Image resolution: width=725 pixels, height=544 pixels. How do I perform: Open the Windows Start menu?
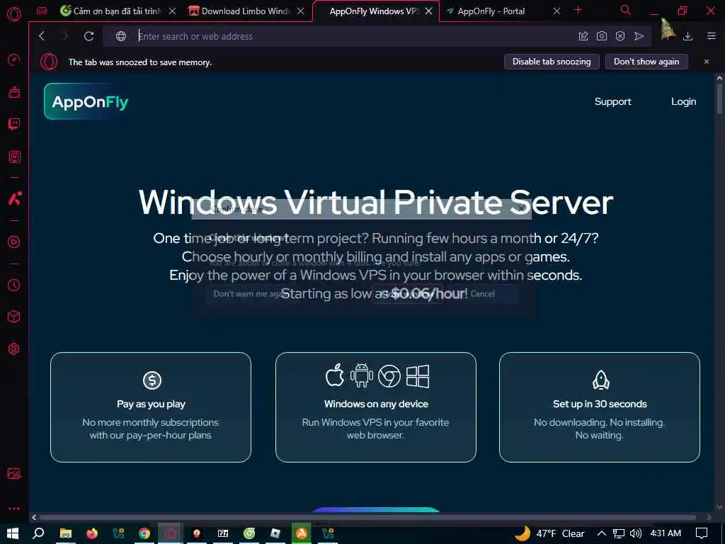(13, 533)
